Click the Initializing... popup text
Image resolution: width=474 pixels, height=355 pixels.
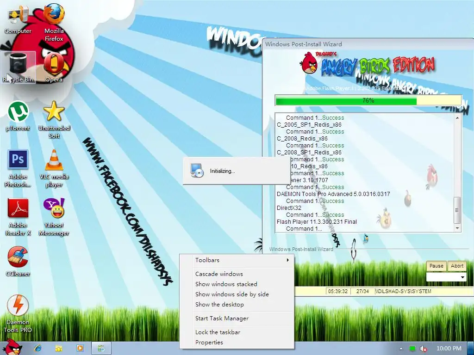[x=223, y=171]
